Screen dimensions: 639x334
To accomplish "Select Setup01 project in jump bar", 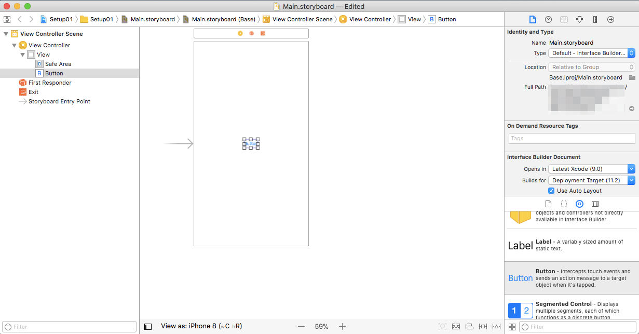I will tap(57, 19).
